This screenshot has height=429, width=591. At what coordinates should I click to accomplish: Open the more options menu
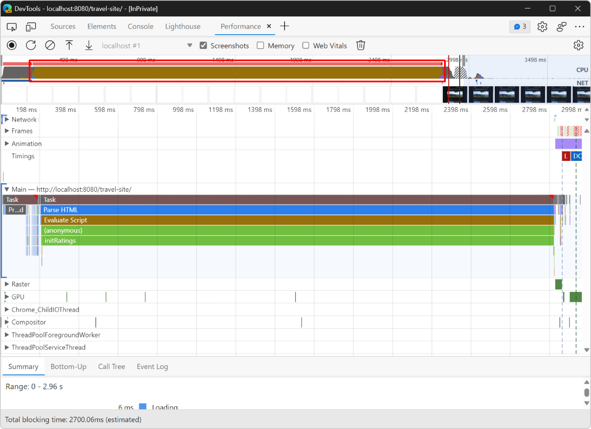579,26
